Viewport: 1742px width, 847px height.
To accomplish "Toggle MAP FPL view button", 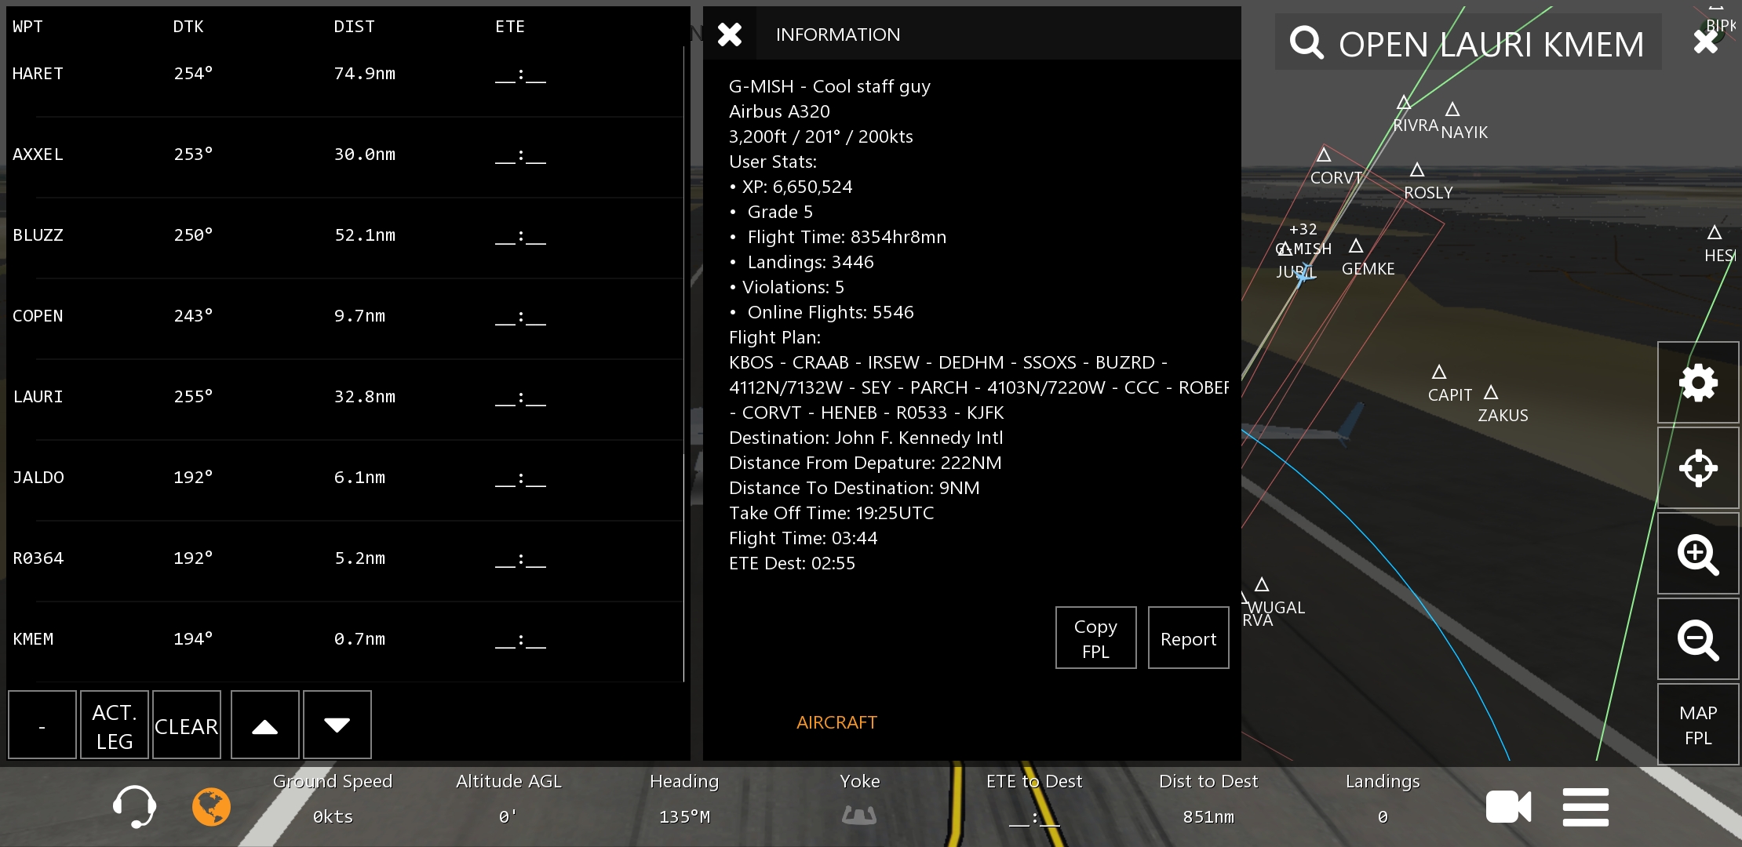I will tap(1698, 725).
